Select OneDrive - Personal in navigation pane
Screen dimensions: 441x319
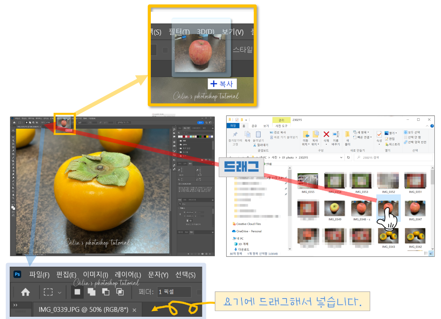(x=247, y=231)
